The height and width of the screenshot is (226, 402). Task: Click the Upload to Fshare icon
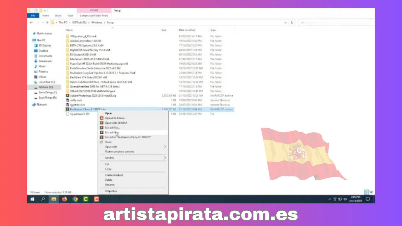(x=101, y=118)
